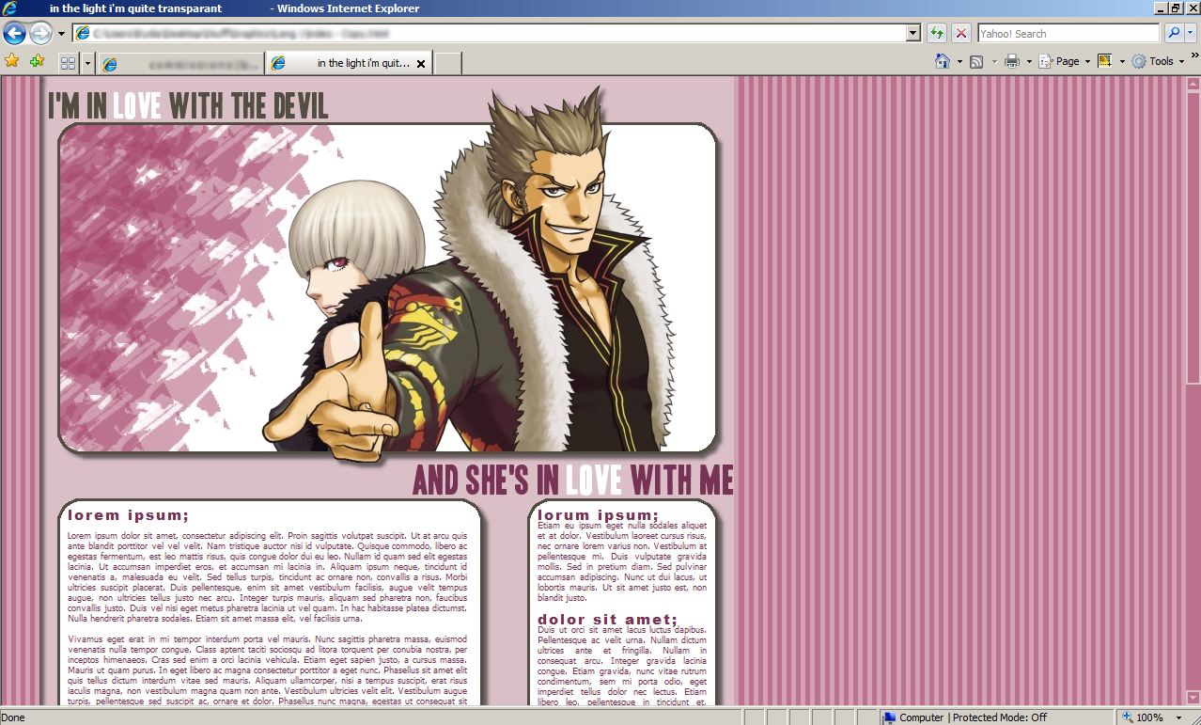Viewport: 1201px width, 725px height.
Task: Click the vertical scrollbar up arrow
Action: pyautogui.click(x=1193, y=84)
